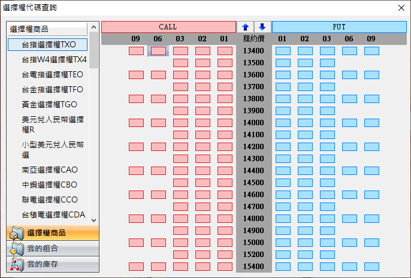Click the blue down arrow button
This screenshot has height=278, width=411.
pyautogui.click(x=262, y=27)
